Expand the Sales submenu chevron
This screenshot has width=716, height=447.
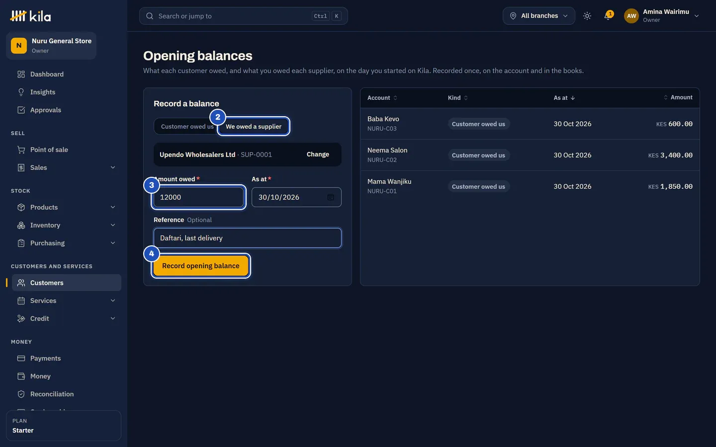coord(113,167)
